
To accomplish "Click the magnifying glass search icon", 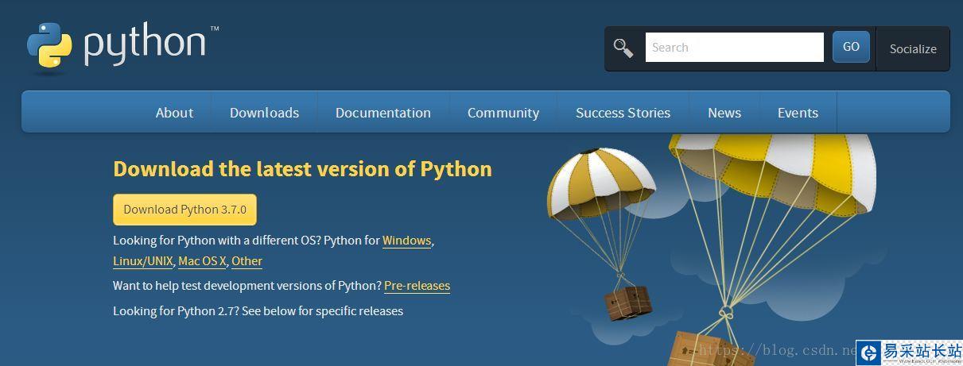I will click(x=623, y=48).
